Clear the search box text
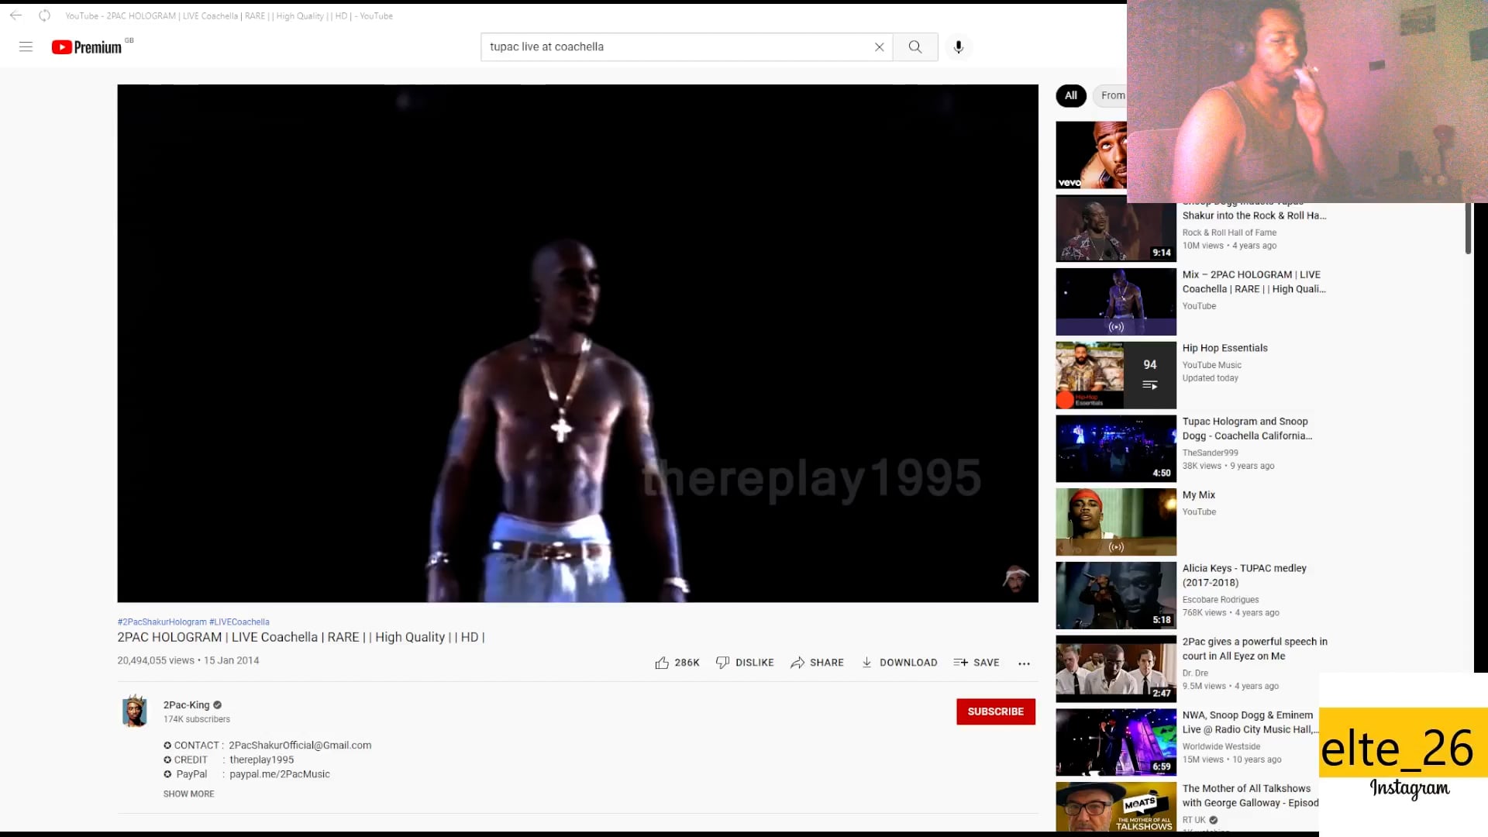Image resolution: width=1488 pixels, height=837 pixels. tap(879, 46)
